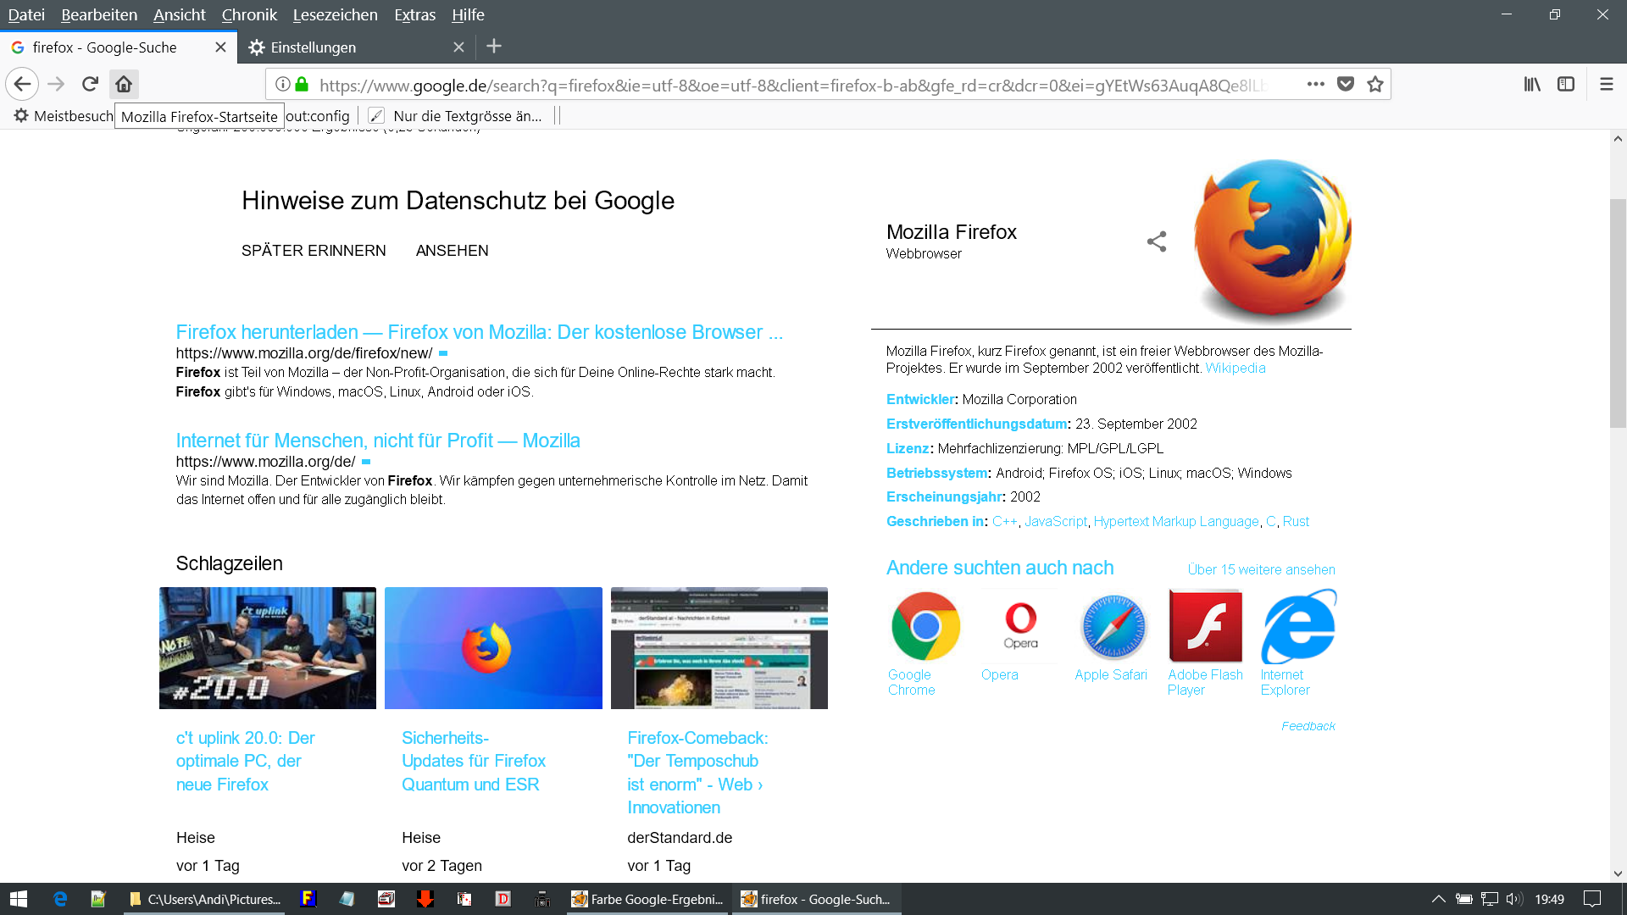Image resolution: width=1627 pixels, height=915 pixels.
Task: Save page to Pocket
Action: tap(1346, 84)
